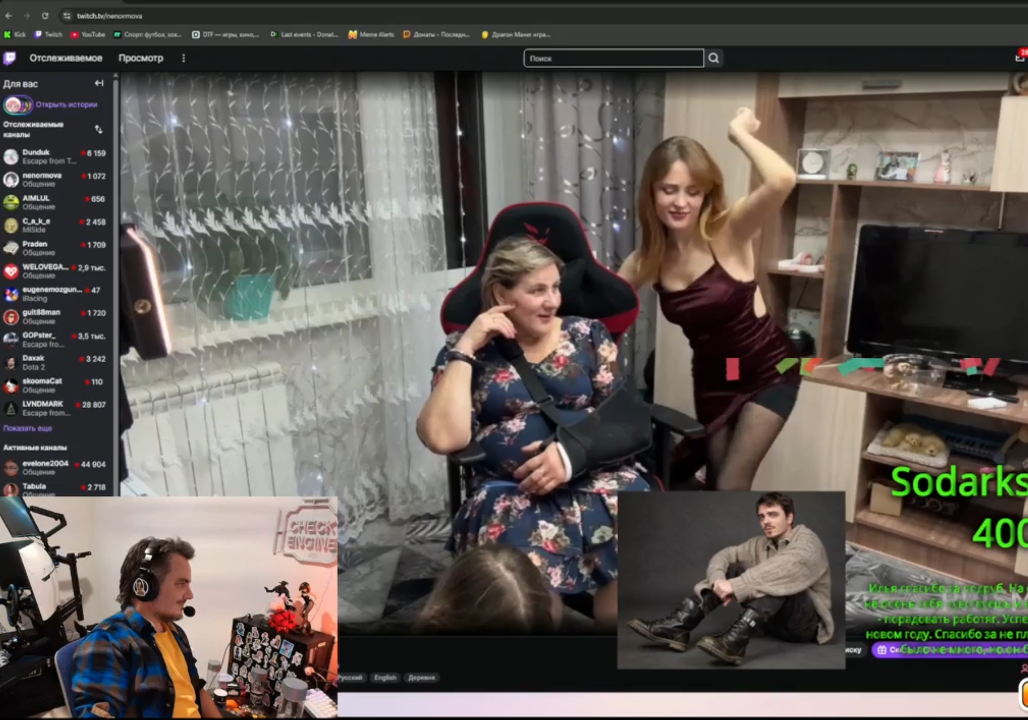Click the browser back arrow
Viewport: 1028px width, 720px height.
9,16
